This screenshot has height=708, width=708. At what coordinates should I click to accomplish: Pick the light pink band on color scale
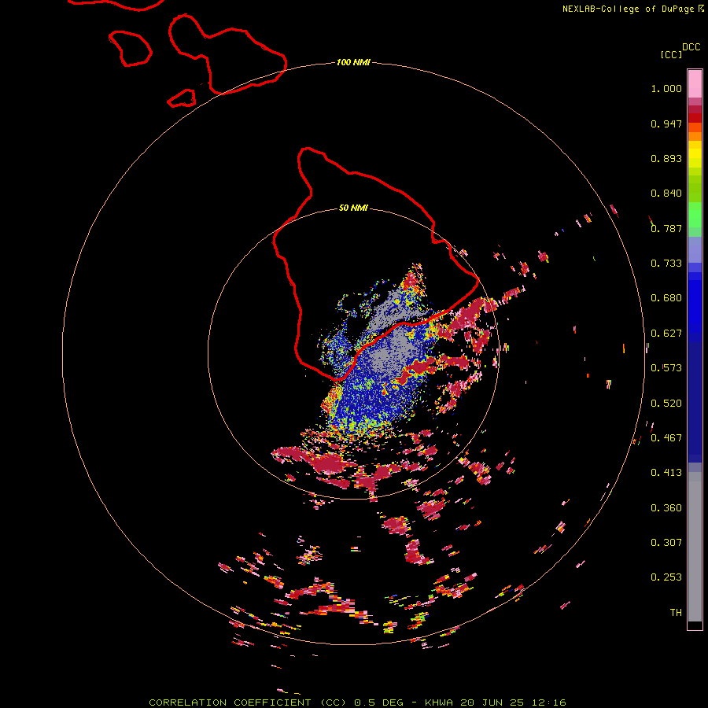point(695,84)
